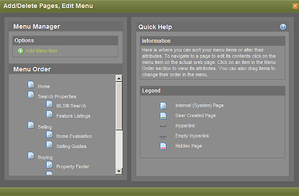
Task: Click the page icon beside Search Properties
Action: (x=31, y=95)
